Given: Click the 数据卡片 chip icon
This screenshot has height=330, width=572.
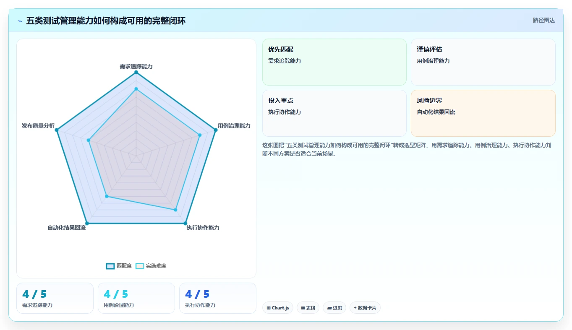Looking at the screenshot, I should coord(355,308).
